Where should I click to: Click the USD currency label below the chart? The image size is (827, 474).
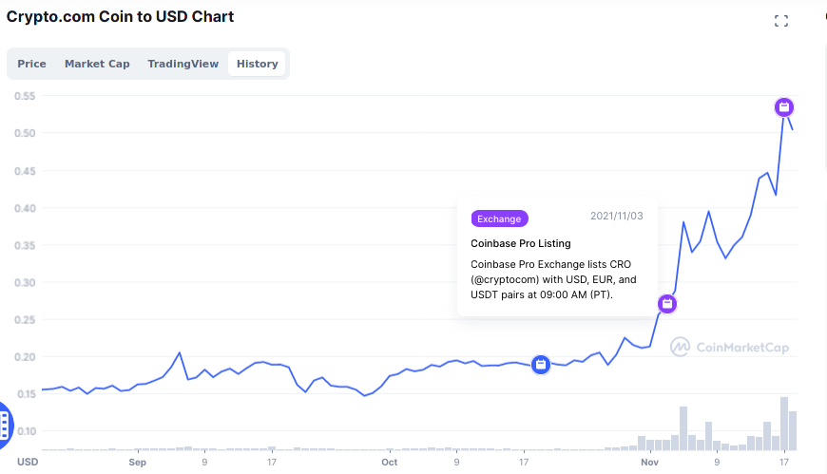coord(28,462)
